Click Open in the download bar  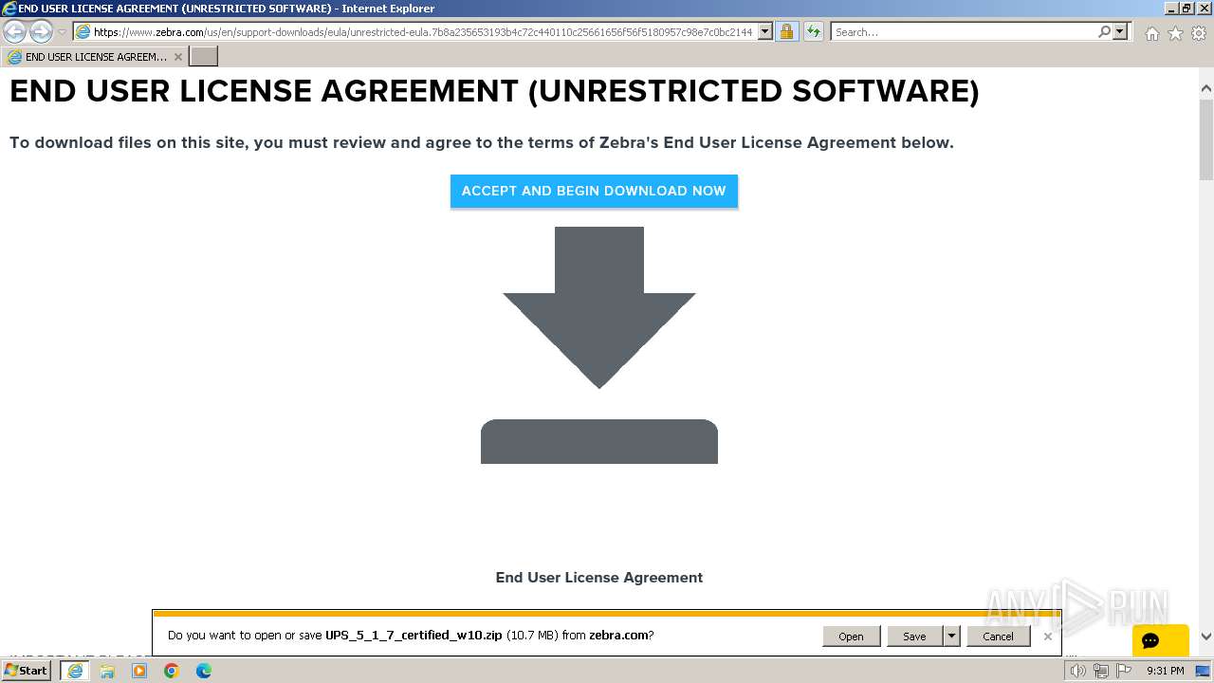851,636
